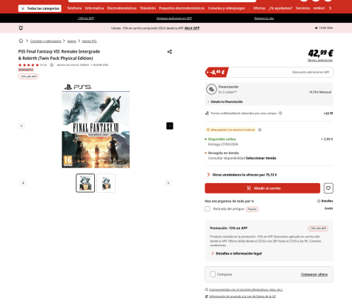Expand Detalles e información legal
This screenshot has width=352, height=307.
pos(236,254)
